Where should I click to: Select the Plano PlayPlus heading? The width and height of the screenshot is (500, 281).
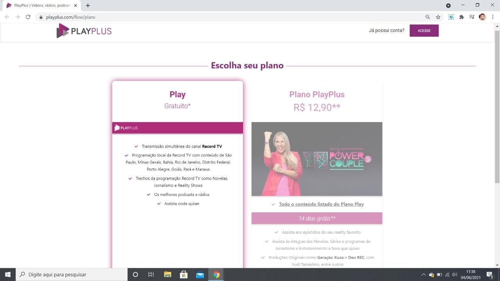(x=317, y=94)
